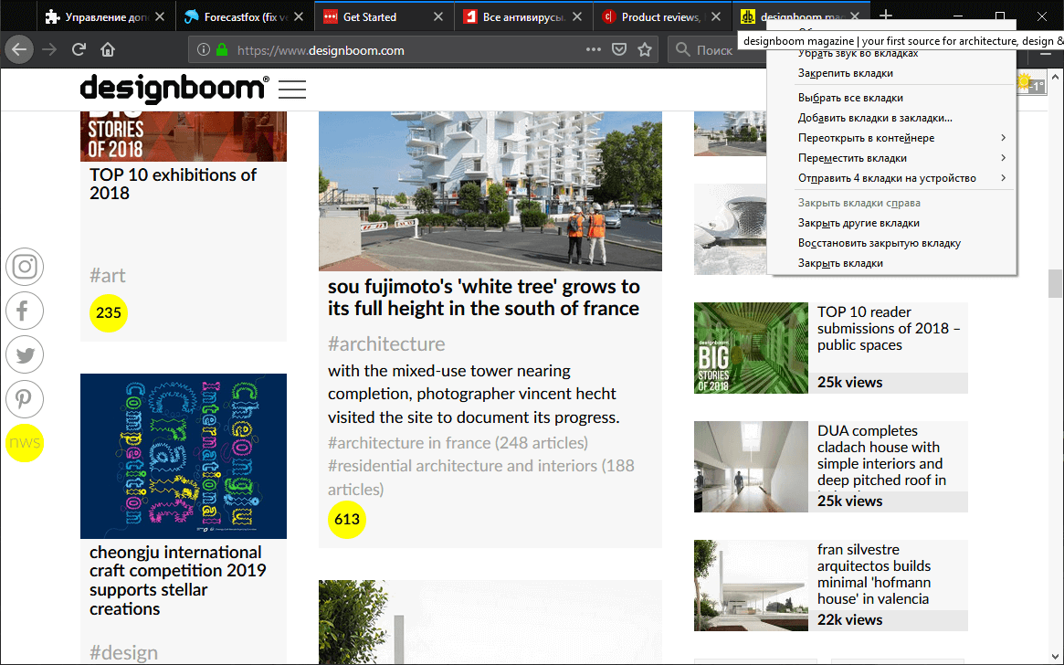Screen dimensions: 1064x665
Task: Open TOP 10 reader submissions article
Action: (889, 329)
